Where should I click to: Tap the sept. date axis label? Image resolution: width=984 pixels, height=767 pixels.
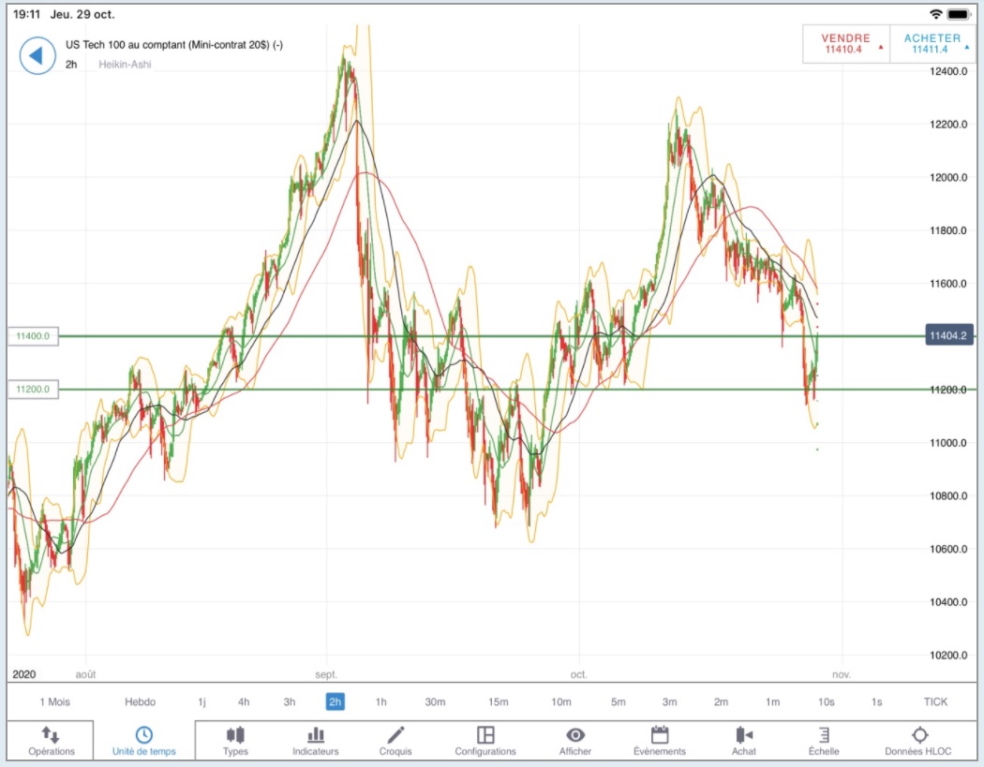pyautogui.click(x=326, y=675)
